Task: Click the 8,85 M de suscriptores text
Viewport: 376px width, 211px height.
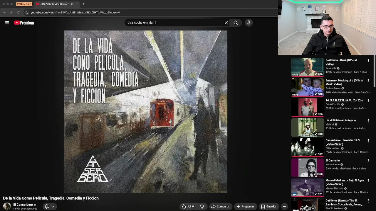Action: tap(25, 209)
